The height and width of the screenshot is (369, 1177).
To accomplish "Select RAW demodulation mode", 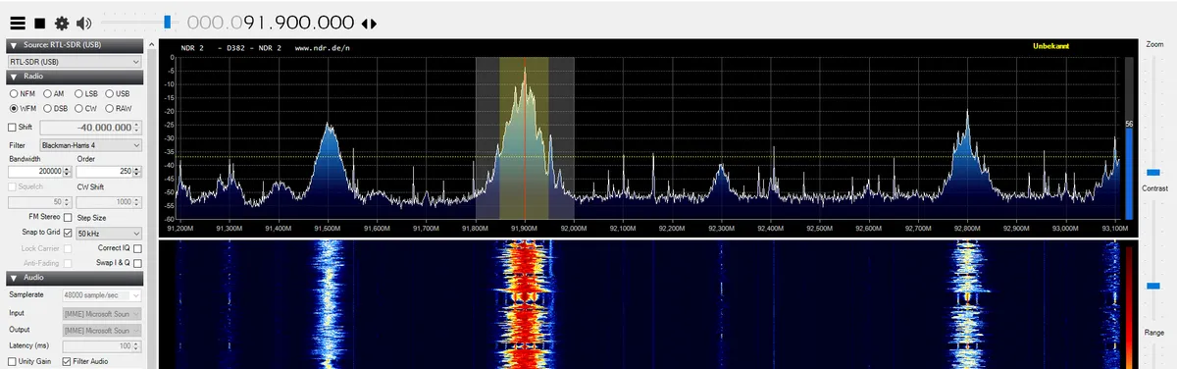I will [118, 108].
